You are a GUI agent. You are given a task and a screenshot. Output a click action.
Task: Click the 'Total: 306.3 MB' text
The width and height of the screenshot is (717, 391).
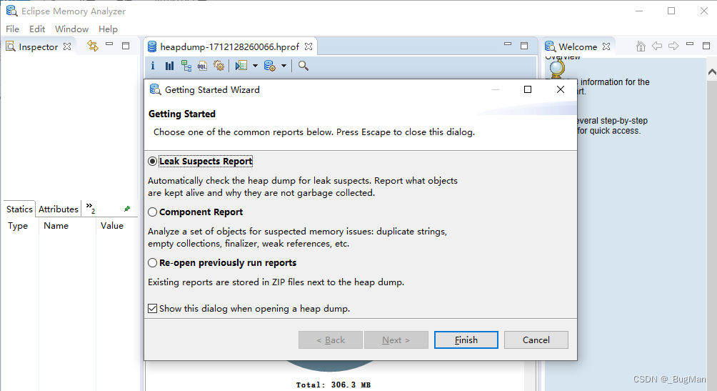point(334,385)
